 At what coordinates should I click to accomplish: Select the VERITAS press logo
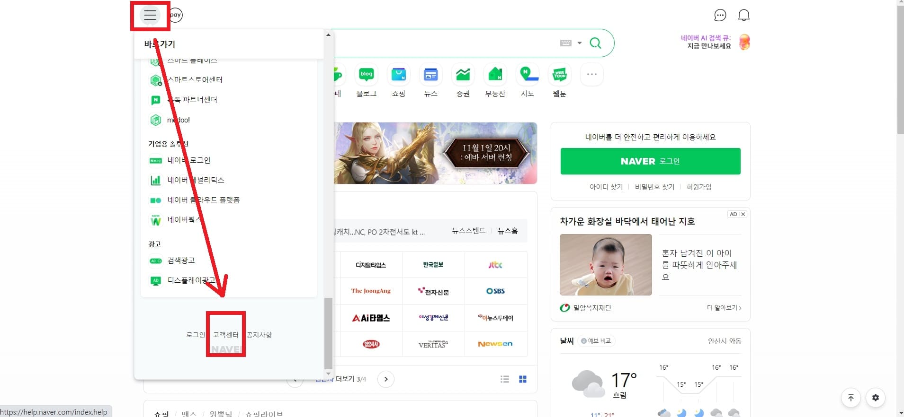(x=433, y=344)
